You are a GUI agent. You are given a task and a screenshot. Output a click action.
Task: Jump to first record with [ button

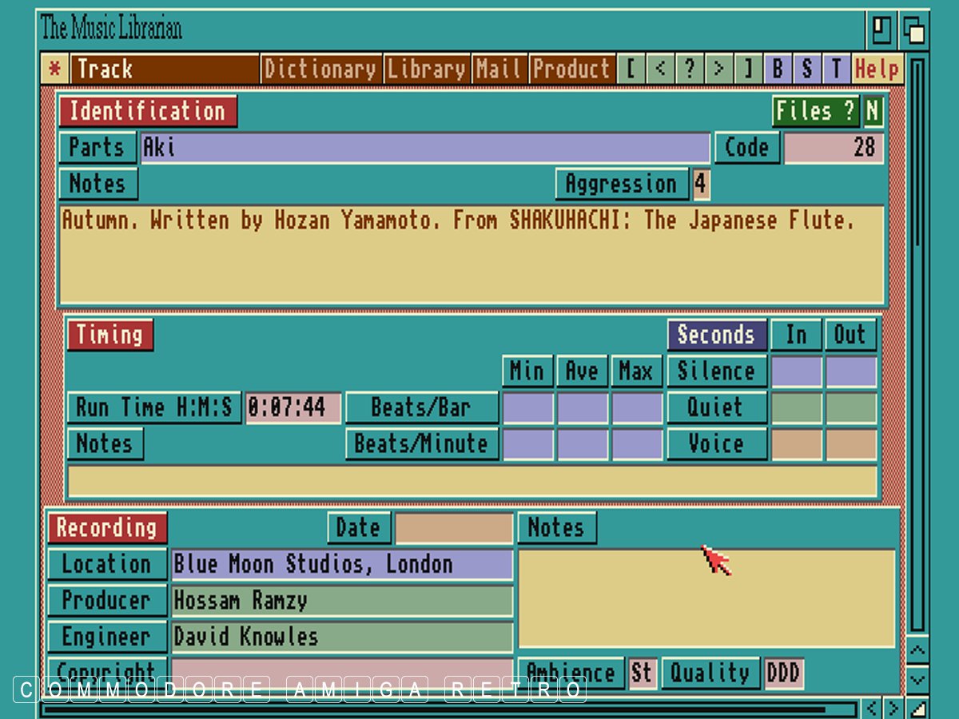[631, 70]
